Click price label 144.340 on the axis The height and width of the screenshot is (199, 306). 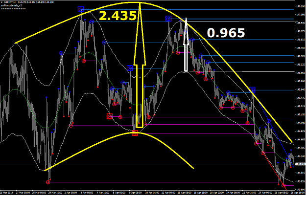tap(301, 156)
